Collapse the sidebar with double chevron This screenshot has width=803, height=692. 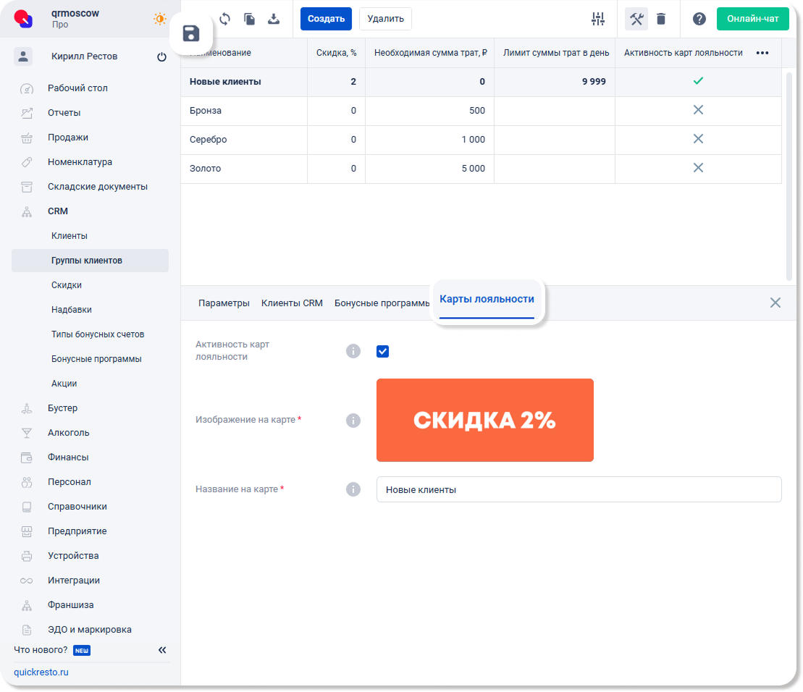(x=162, y=650)
